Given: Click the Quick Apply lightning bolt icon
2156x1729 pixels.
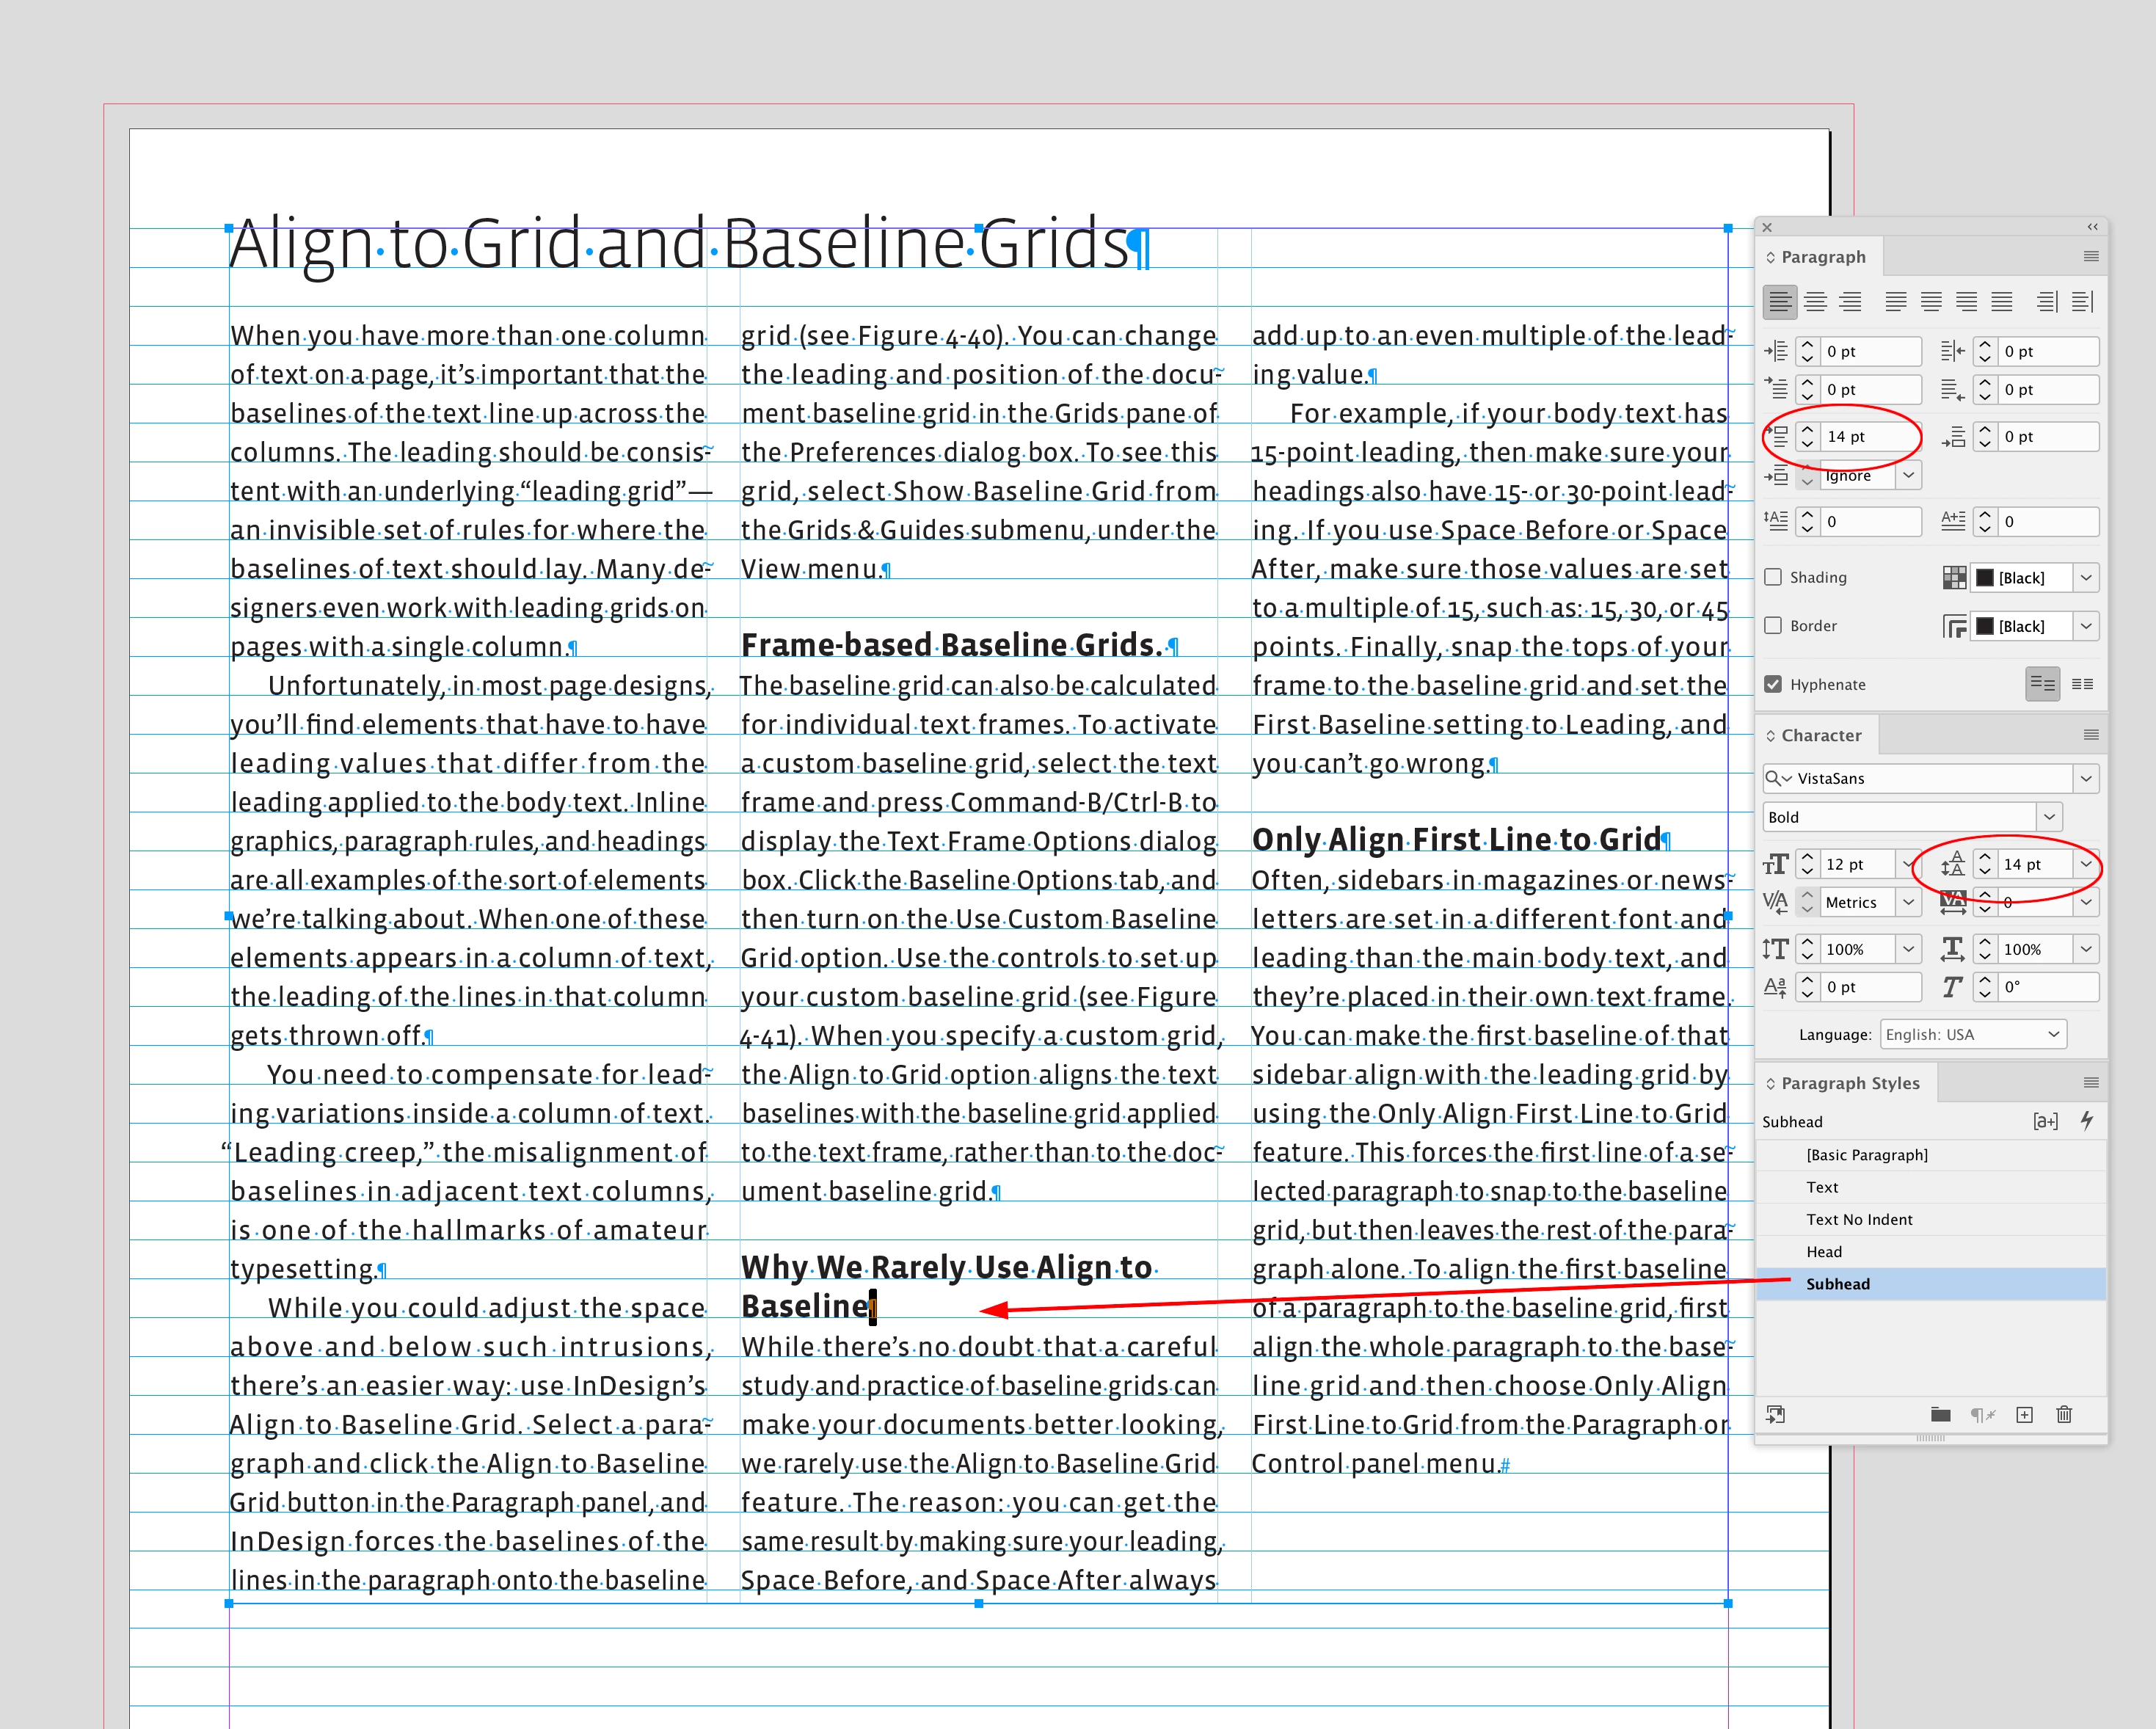Looking at the screenshot, I should 2087,1121.
